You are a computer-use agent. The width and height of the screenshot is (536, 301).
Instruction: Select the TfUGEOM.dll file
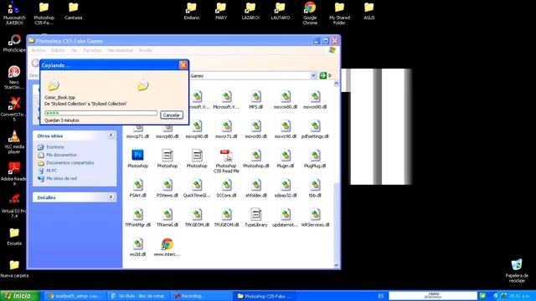pyautogui.click(x=226, y=217)
